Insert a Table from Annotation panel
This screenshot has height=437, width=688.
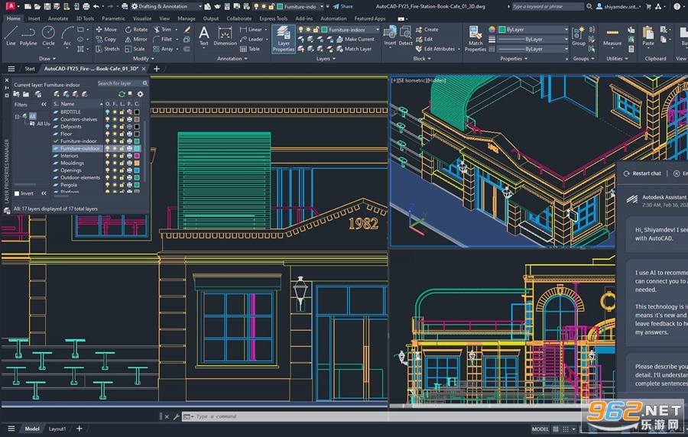pyautogui.click(x=250, y=49)
